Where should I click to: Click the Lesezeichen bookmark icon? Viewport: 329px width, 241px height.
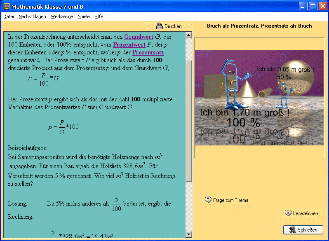pos(288,213)
